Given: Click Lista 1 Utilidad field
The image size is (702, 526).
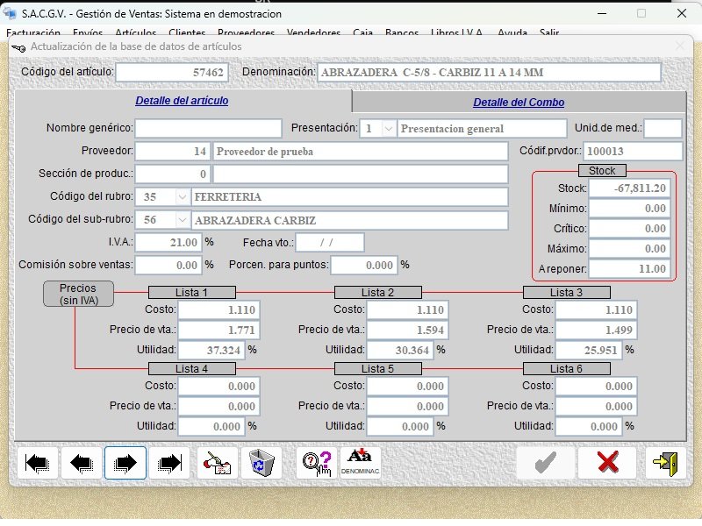Looking at the screenshot, I should [211, 350].
